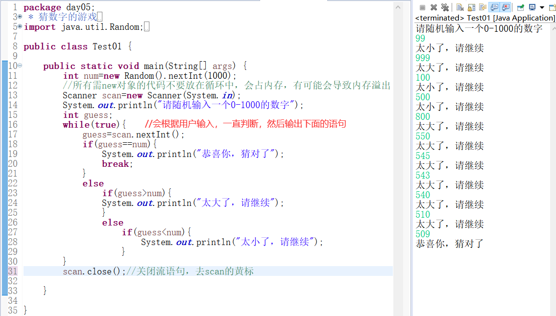Clear the console output with Clear Console icon
556x316 pixels.
[460, 7]
